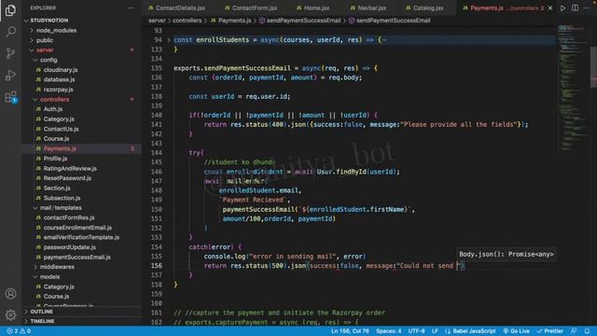Open the Extensions view
Image resolution: width=597 pixels, height=336 pixels.
point(10,97)
